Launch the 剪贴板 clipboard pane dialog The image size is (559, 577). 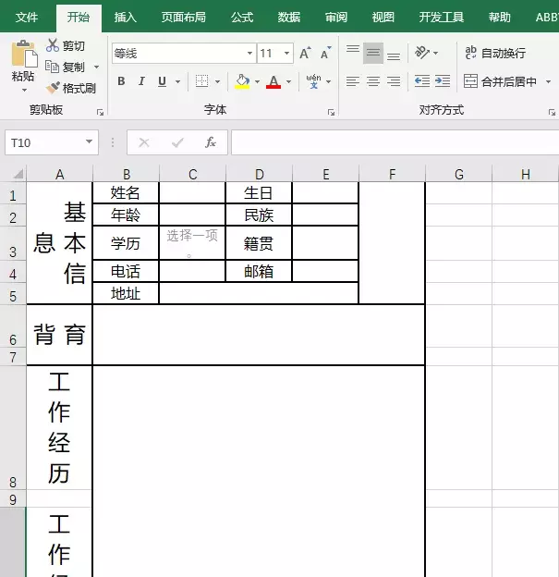pyautogui.click(x=100, y=112)
